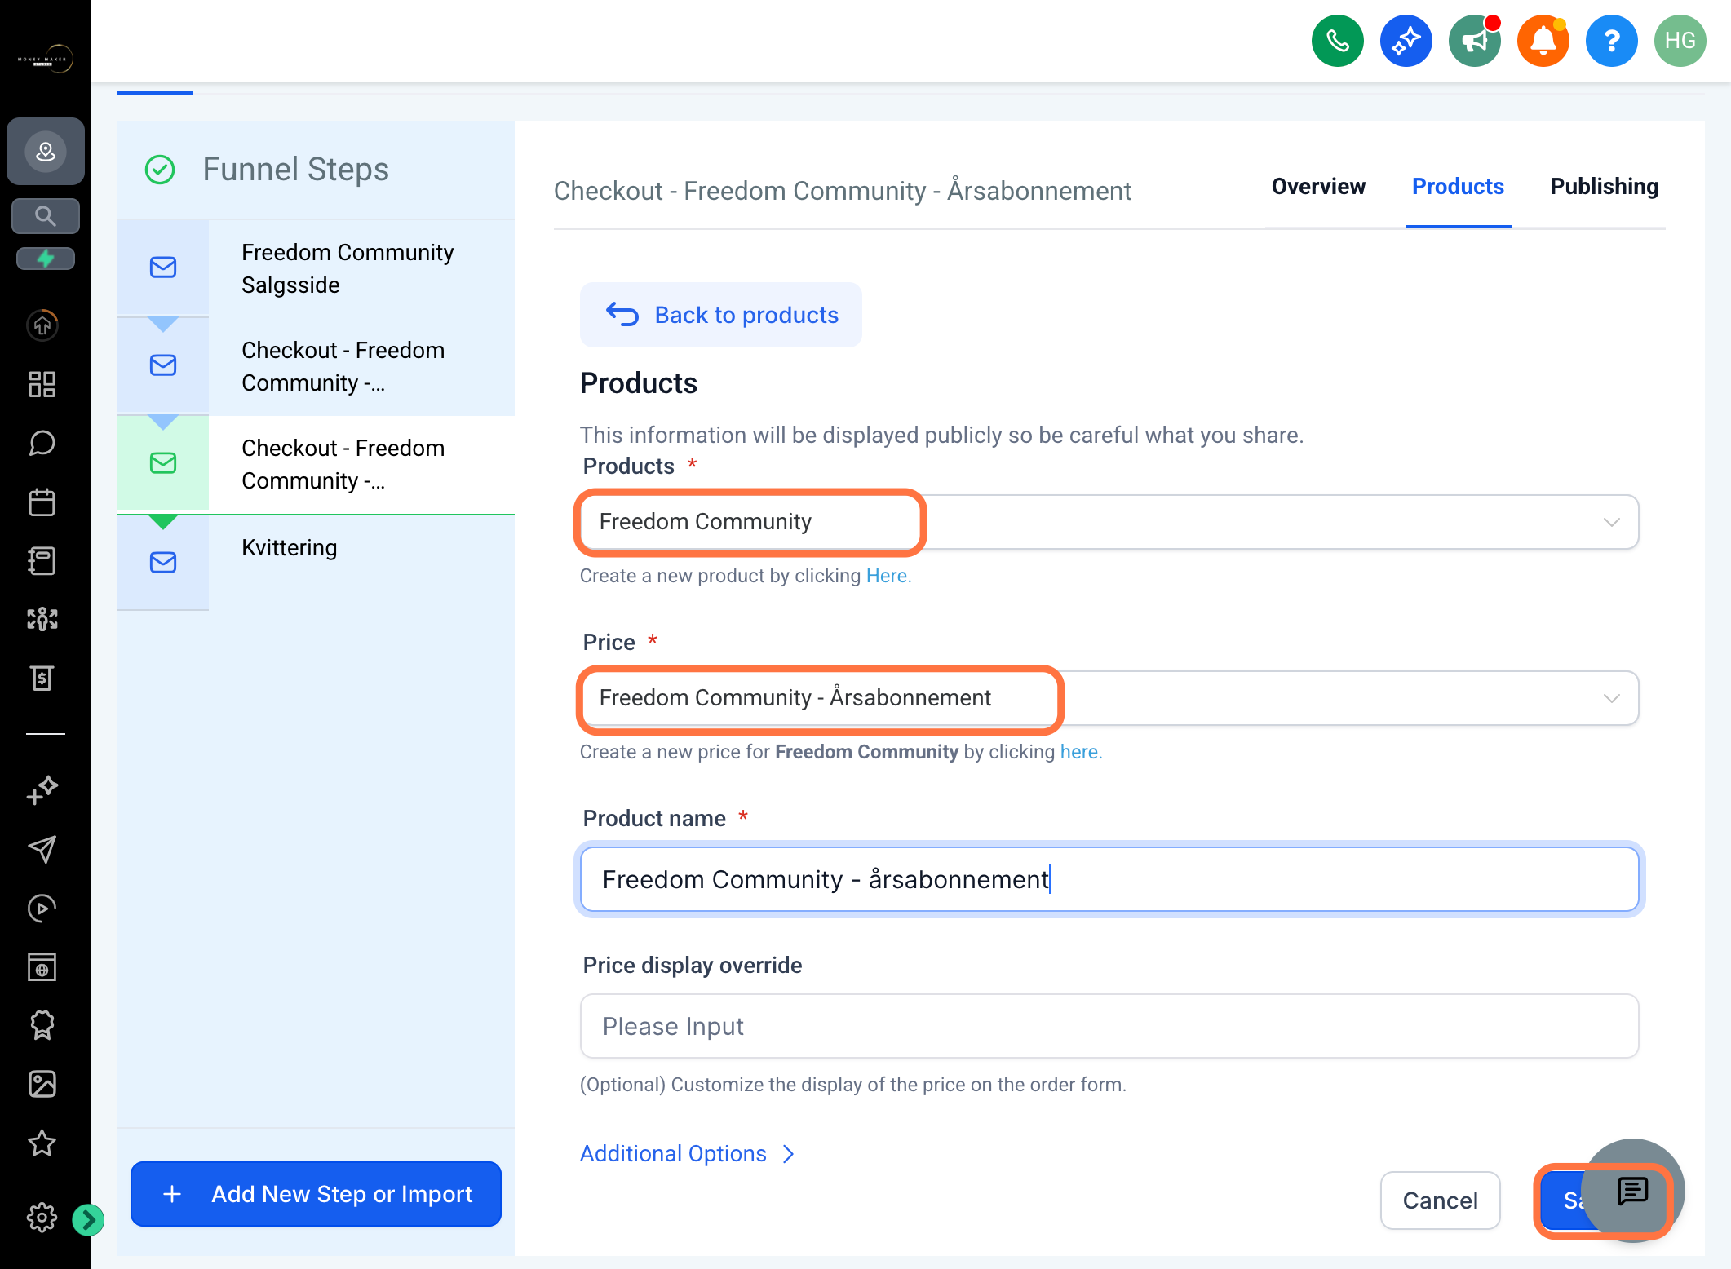Open the sidebar conversations chat bubble icon
The image size is (1731, 1269).
(x=42, y=443)
